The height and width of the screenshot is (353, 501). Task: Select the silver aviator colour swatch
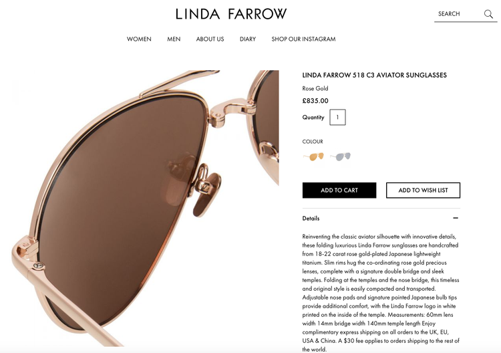(x=341, y=156)
